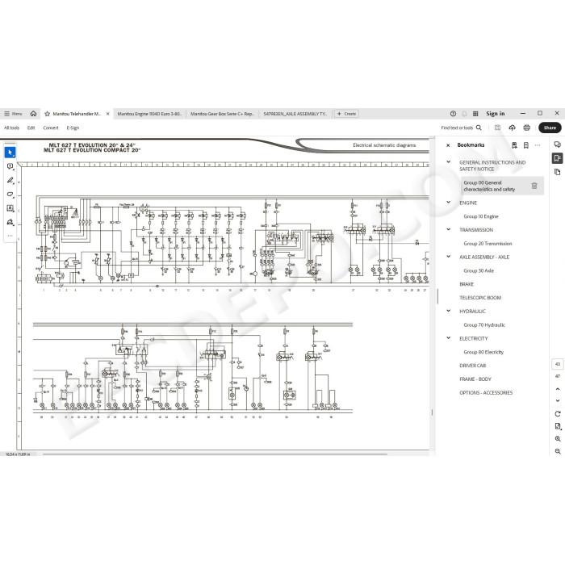Collapse the ENGINE bookmark group

pos(449,203)
